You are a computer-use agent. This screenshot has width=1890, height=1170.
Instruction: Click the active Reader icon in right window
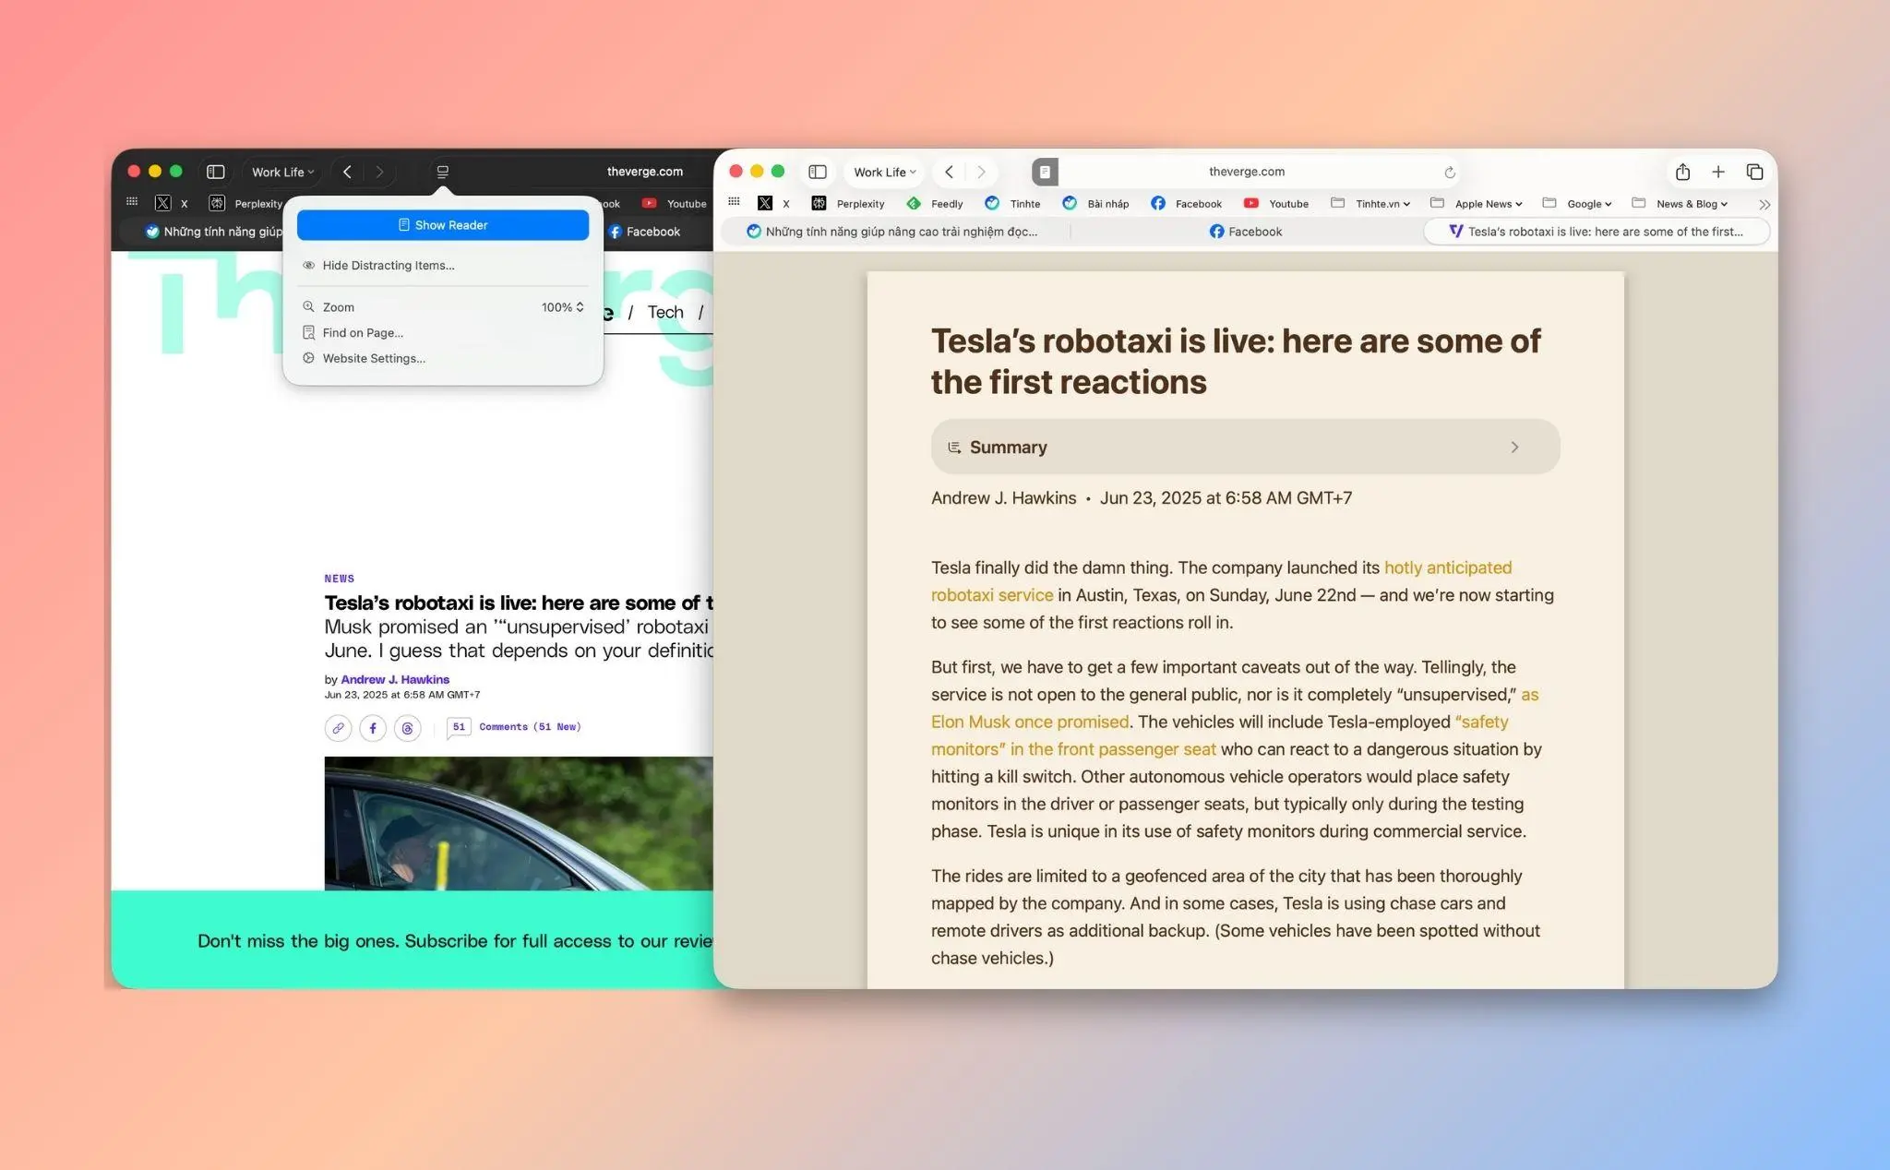1045,172
